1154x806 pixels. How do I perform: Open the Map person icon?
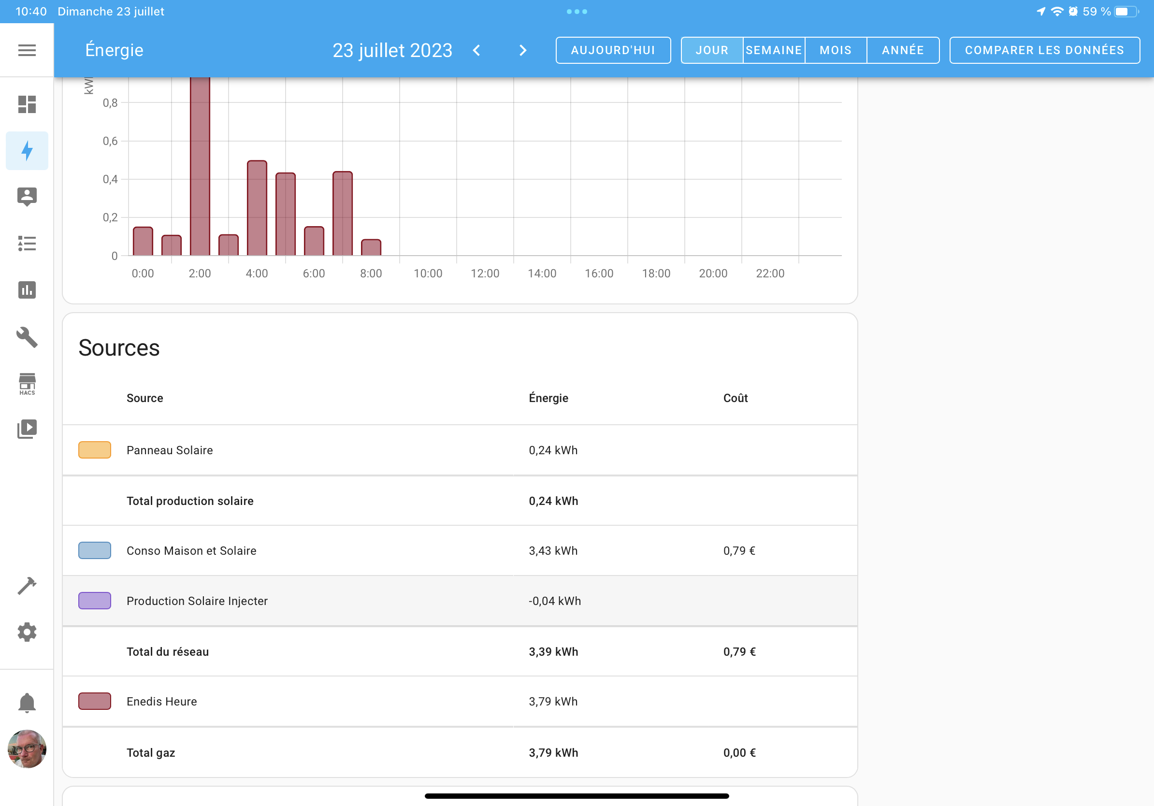27,197
